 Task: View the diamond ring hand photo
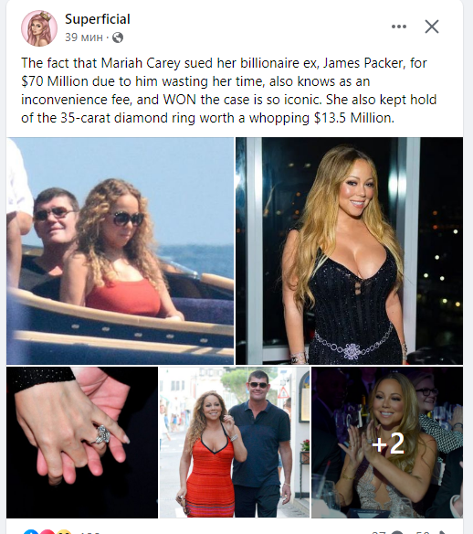click(x=82, y=443)
